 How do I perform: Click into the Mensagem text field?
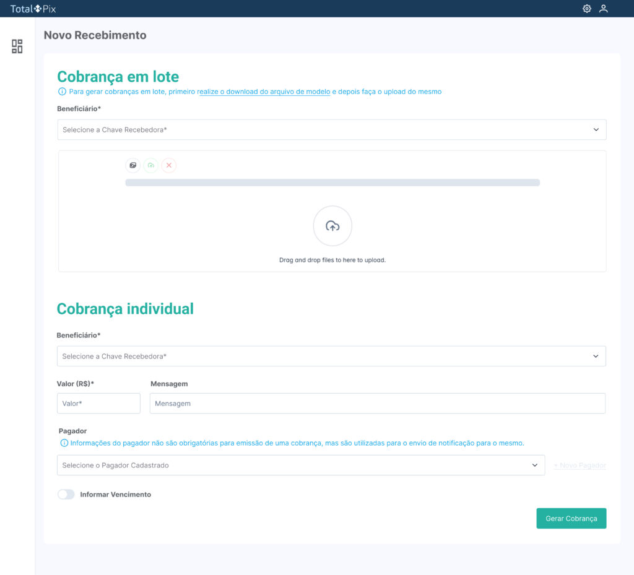tap(377, 404)
